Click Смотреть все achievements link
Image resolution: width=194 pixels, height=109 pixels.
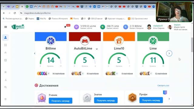tap(163, 85)
